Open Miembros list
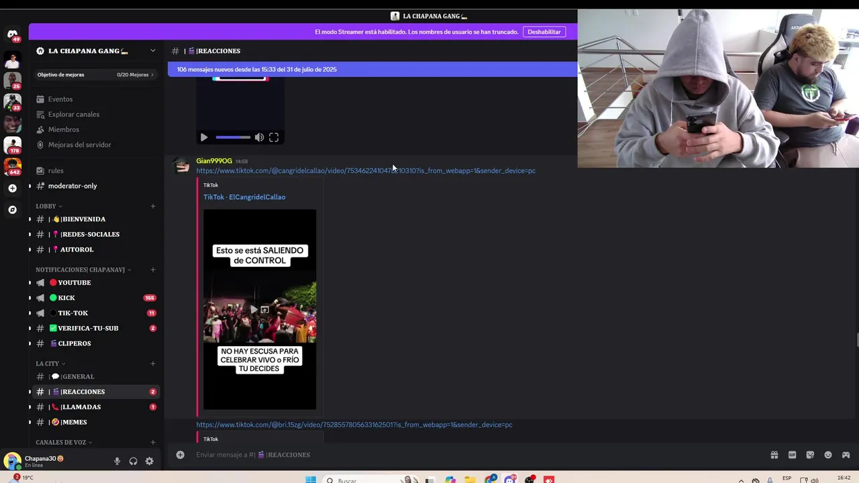This screenshot has width=859, height=483. point(95,129)
